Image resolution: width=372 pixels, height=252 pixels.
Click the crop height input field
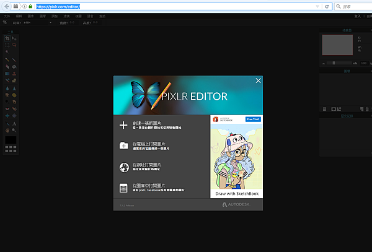(97, 22)
